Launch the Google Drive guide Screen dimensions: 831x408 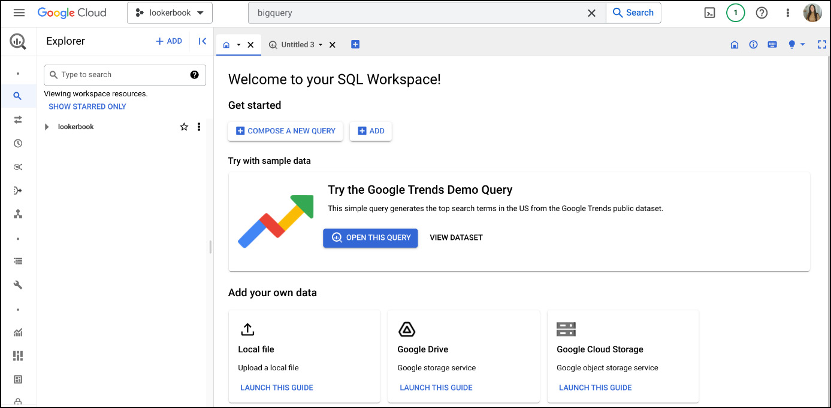point(436,388)
